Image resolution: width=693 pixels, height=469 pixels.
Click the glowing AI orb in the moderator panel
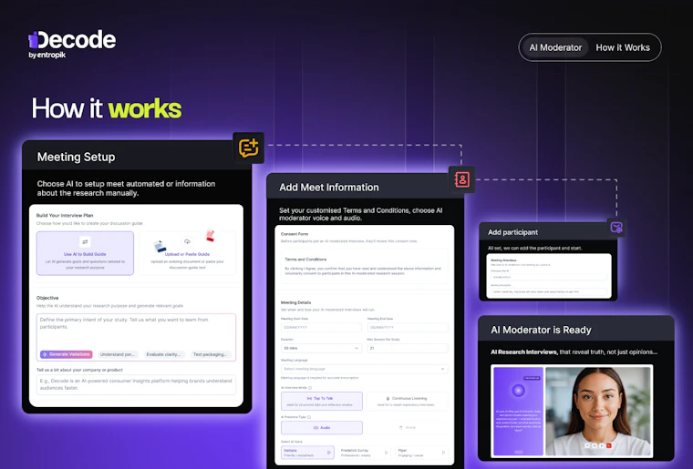pos(518,390)
